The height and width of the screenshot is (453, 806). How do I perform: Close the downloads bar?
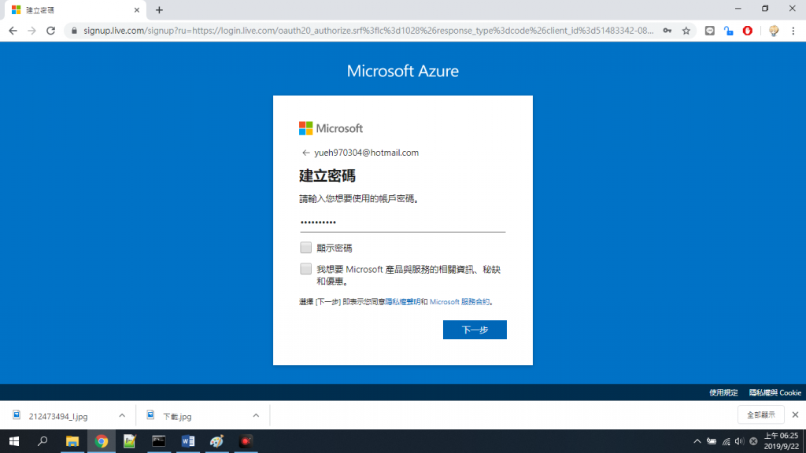(x=795, y=414)
